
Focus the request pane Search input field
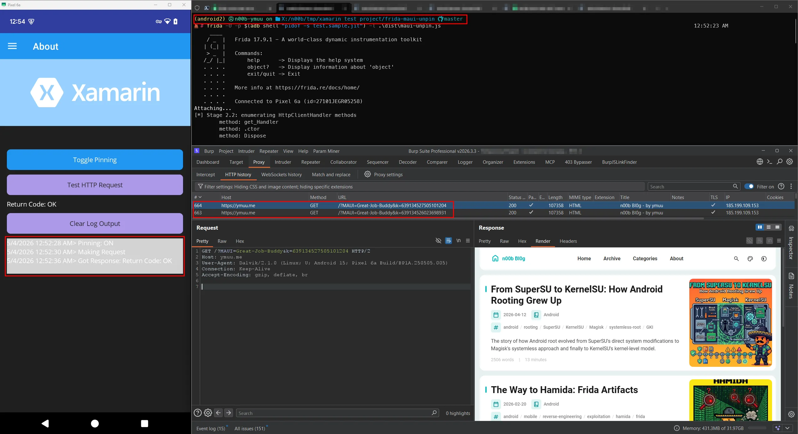point(337,413)
